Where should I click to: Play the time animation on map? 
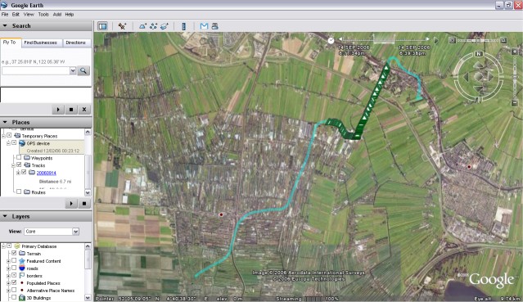tap(435, 40)
